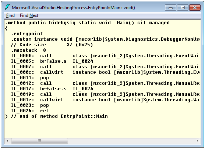Click the lightning bolt window icon
Viewport: 205px width, 149px height.
pos(7,7)
